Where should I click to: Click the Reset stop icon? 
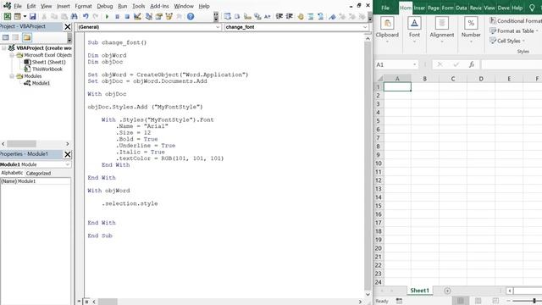point(127,16)
